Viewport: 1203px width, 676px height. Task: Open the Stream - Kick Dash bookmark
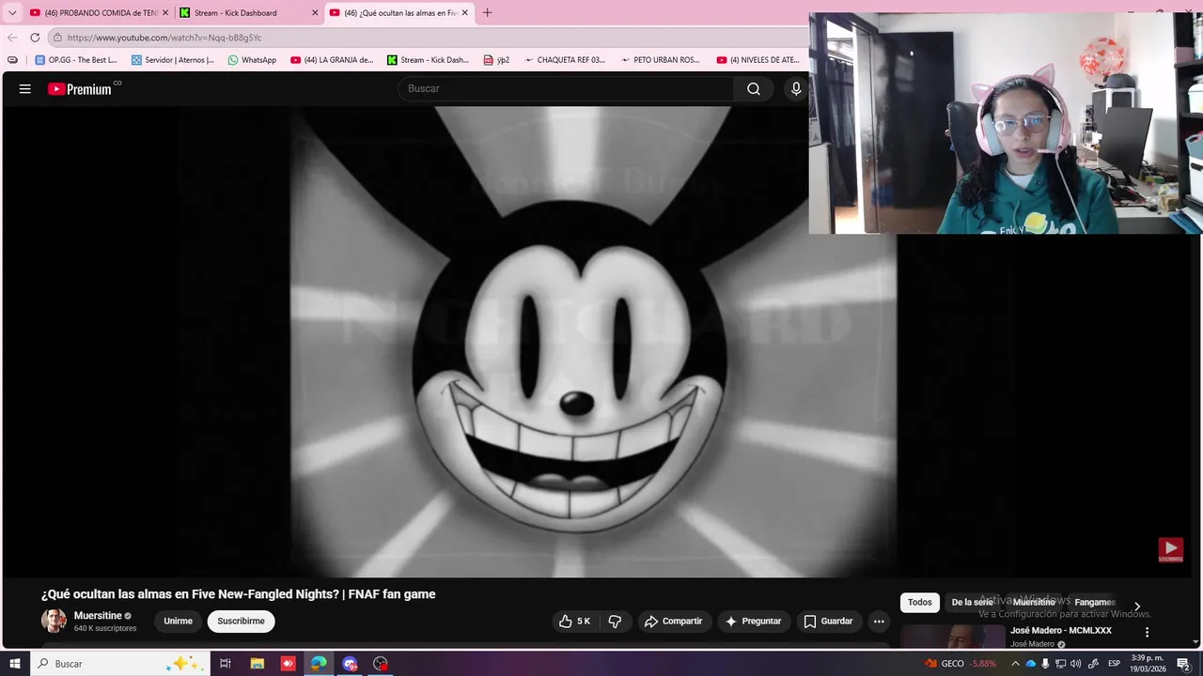pos(429,60)
